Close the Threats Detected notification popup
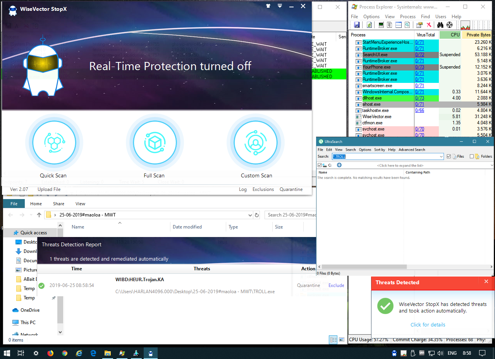Viewport: 495px width, 359px height. [x=486, y=282]
